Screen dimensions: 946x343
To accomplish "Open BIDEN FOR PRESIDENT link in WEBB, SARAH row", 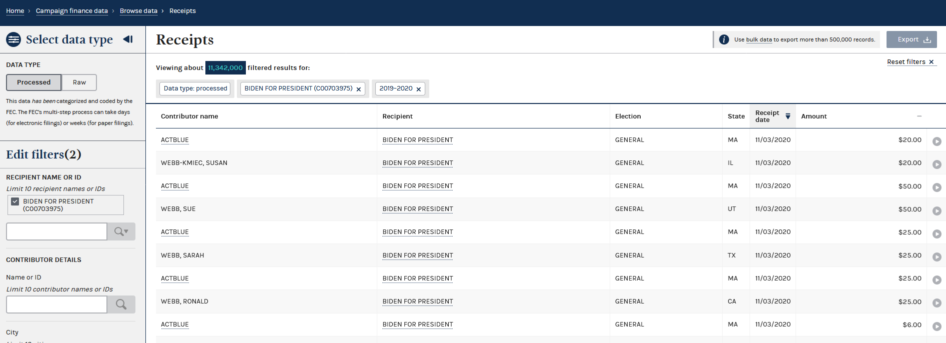I will [x=418, y=255].
